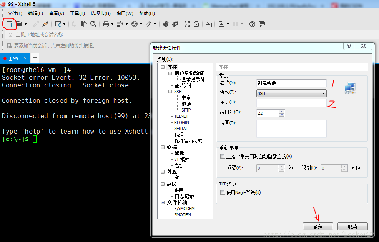Viewport: 379px width, 242px height.
Task: Click the 说明 description text area
Action: tap(291, 129)
